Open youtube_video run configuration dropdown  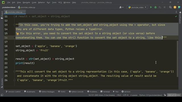pyautogui.click(x=137, y=7)
